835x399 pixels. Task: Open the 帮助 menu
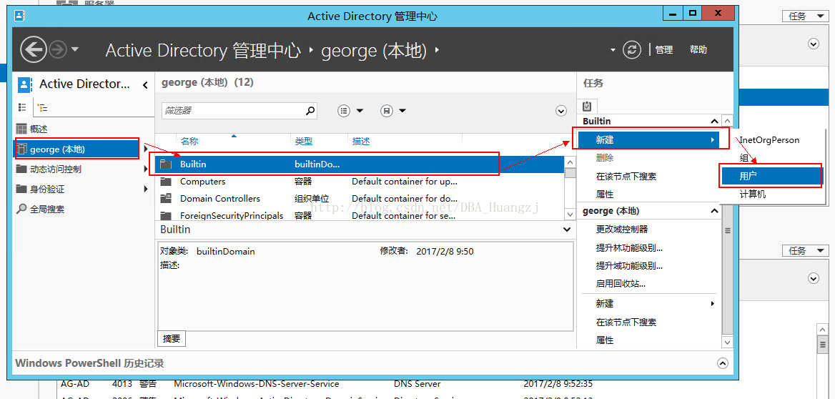click(x=698, y=49)
